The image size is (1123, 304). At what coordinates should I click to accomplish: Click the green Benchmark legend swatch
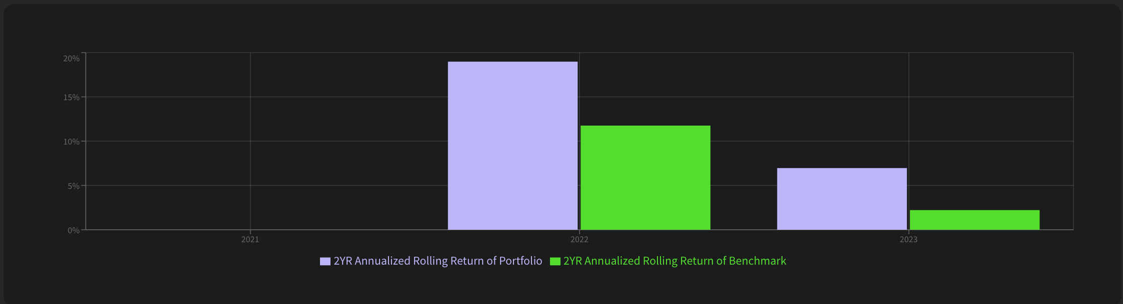click(x=555, y=261)
